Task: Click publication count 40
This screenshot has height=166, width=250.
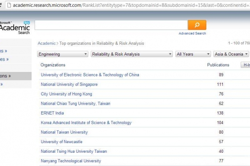Action: 221,151
